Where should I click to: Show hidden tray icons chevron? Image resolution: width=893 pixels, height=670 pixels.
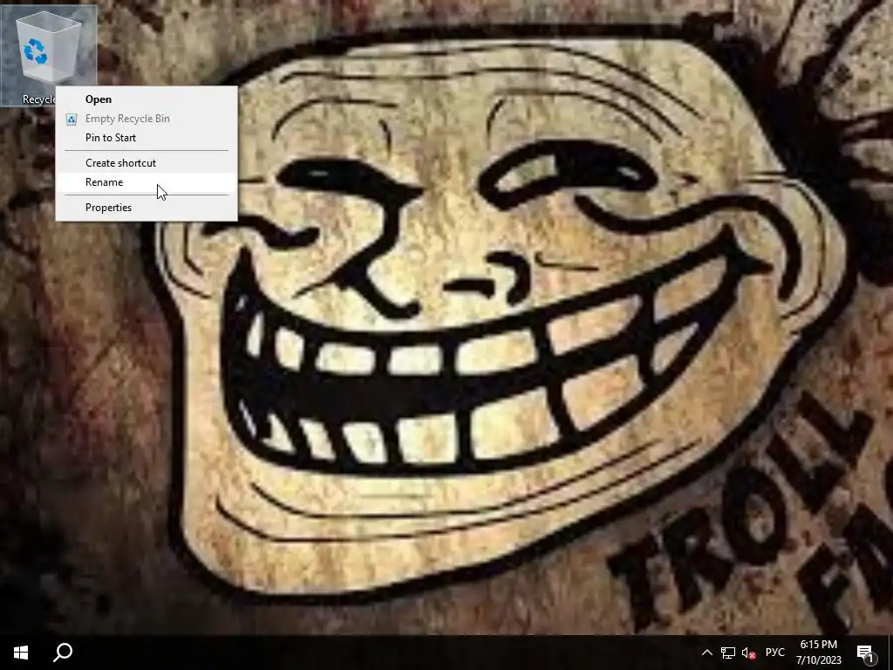point(706,653)
